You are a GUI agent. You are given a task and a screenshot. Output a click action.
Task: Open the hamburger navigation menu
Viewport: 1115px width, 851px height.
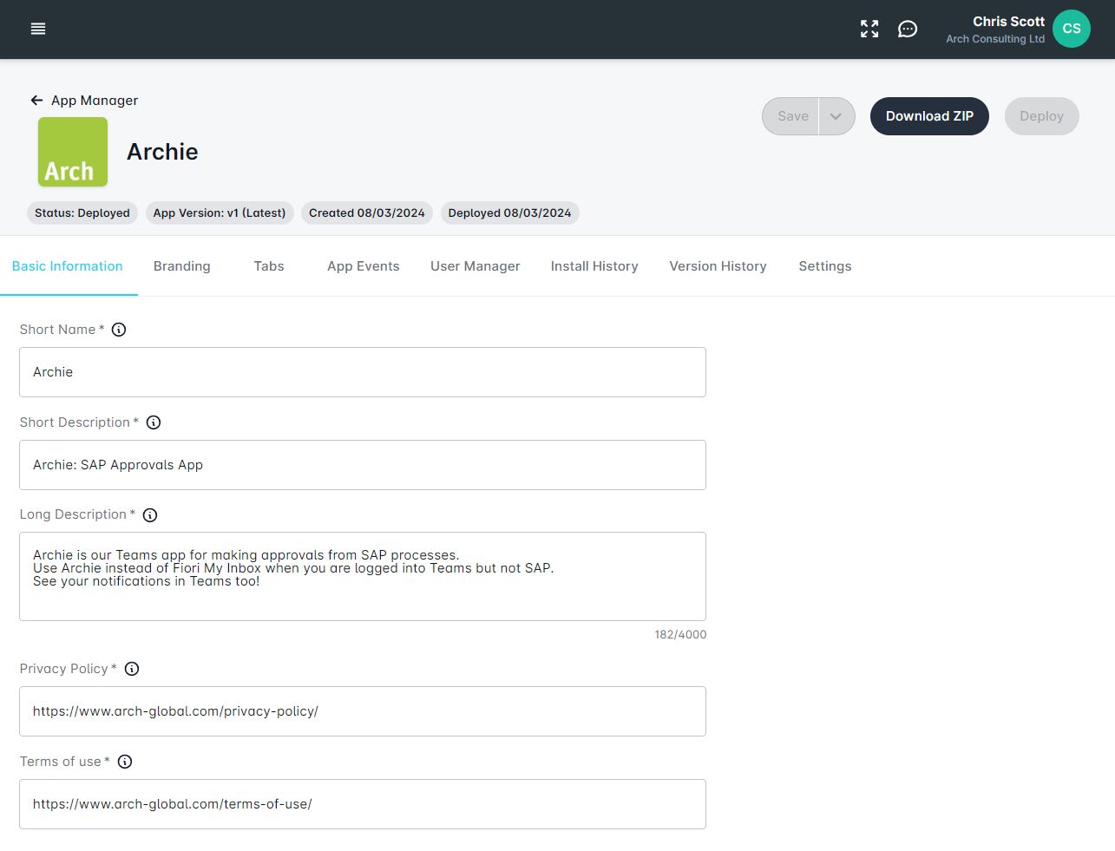(37, 29)
